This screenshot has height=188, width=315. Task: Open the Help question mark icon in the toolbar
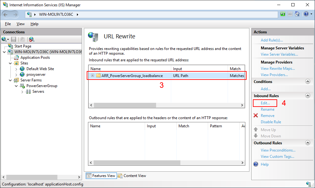click(x=306, y=14)
